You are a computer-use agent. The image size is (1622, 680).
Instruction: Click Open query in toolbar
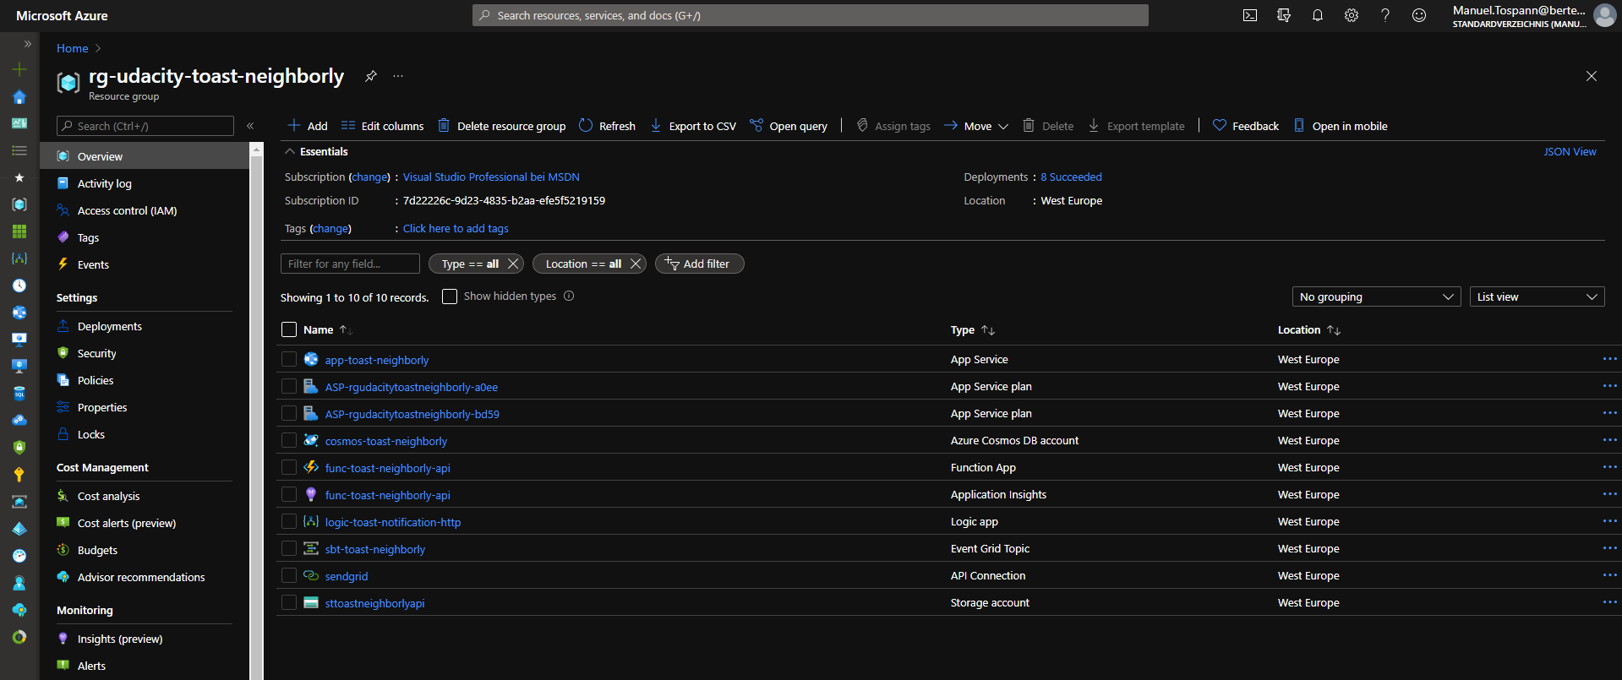[x=789, y=126]
